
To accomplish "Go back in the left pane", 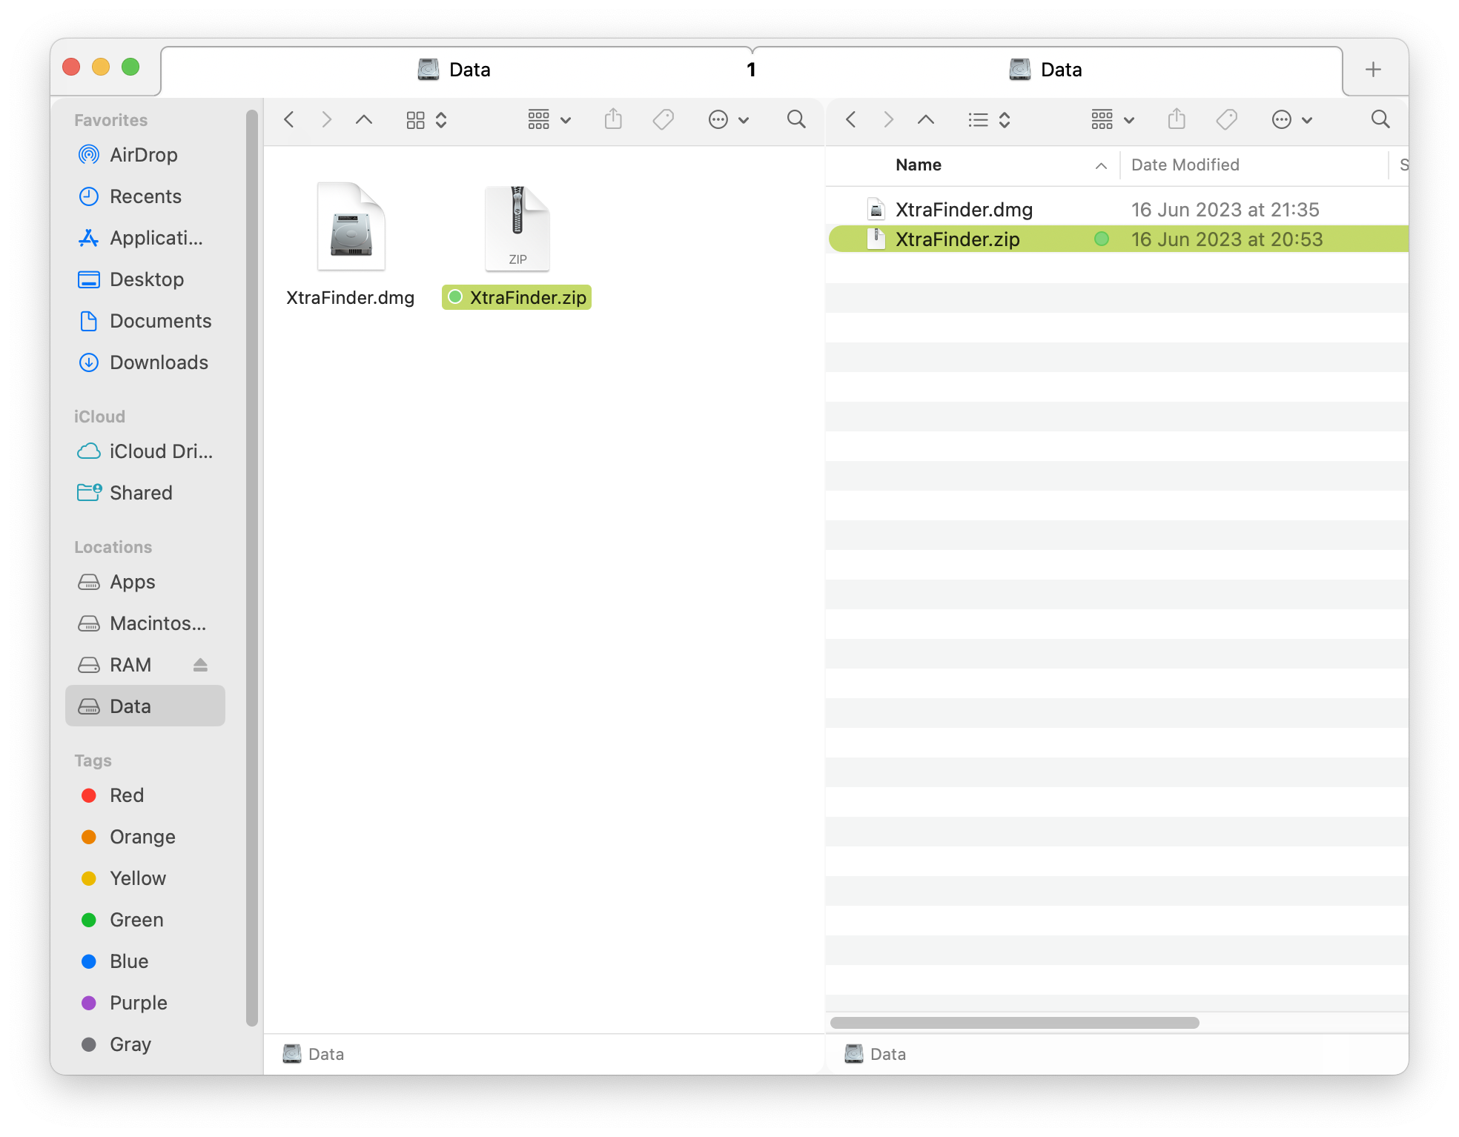I will click(x=290, y=119).
